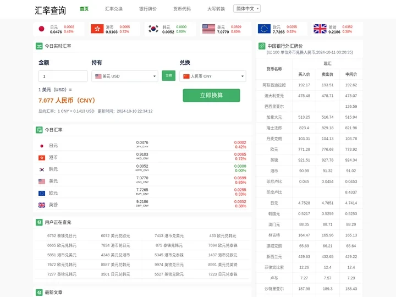396x297 pixels.
Task: Open 港币 row in 今日汇率 list
Action: click(x=142, y=157)
